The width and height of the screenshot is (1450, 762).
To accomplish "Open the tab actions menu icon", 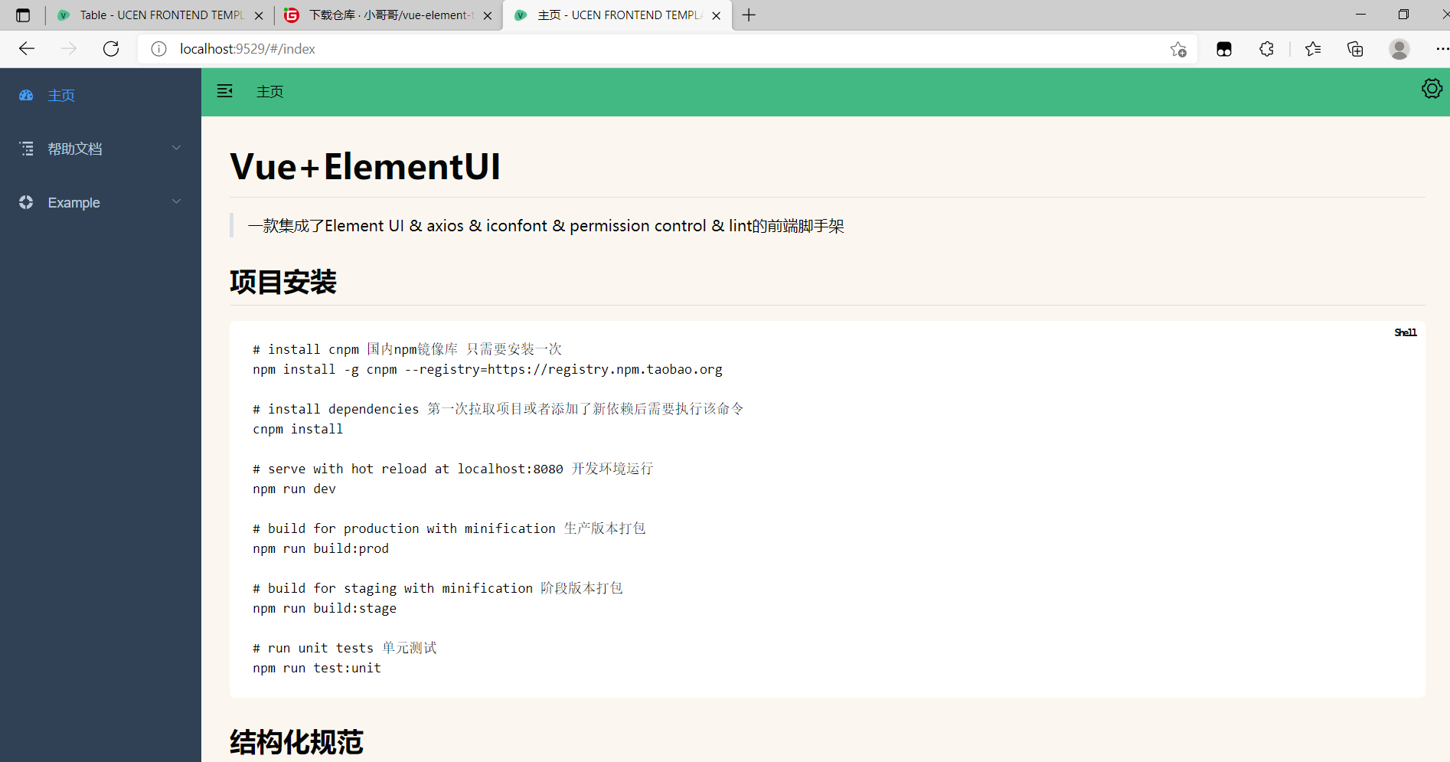I will click(23, 15).
